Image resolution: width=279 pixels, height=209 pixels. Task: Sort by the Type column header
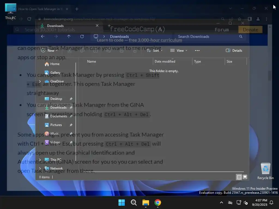208,62
